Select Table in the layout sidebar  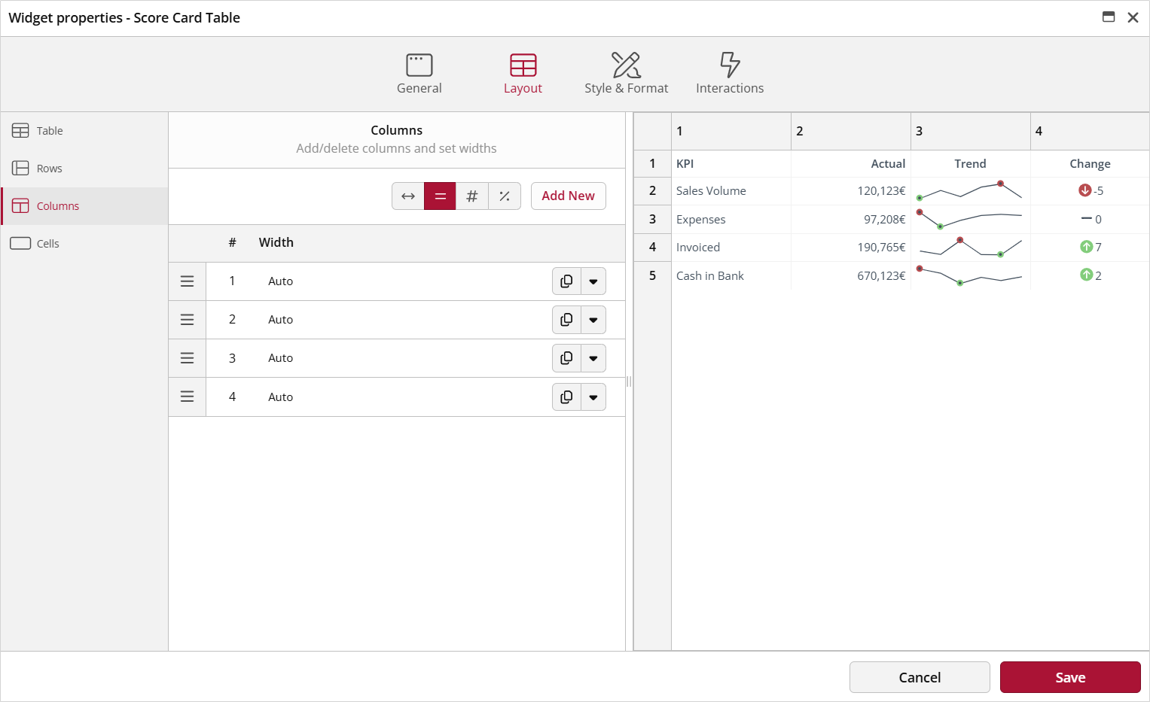click(84, 131)
